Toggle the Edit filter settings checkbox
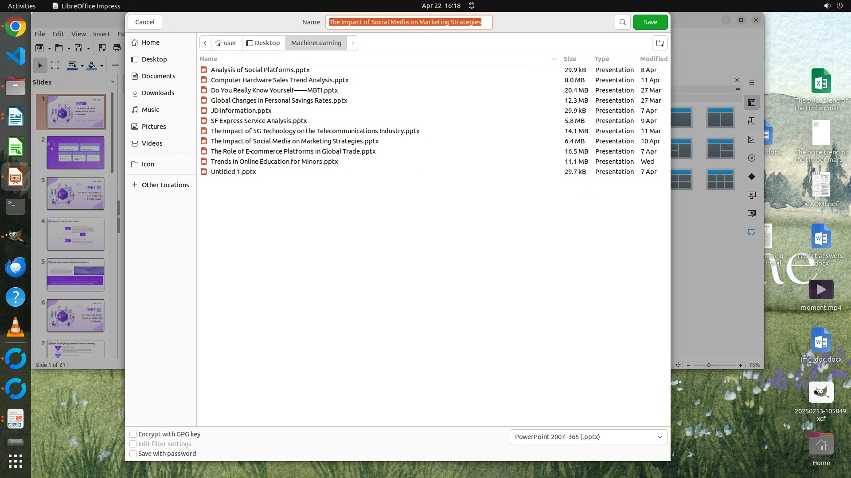This screenshot has height=478, width=851. [133, 444]
